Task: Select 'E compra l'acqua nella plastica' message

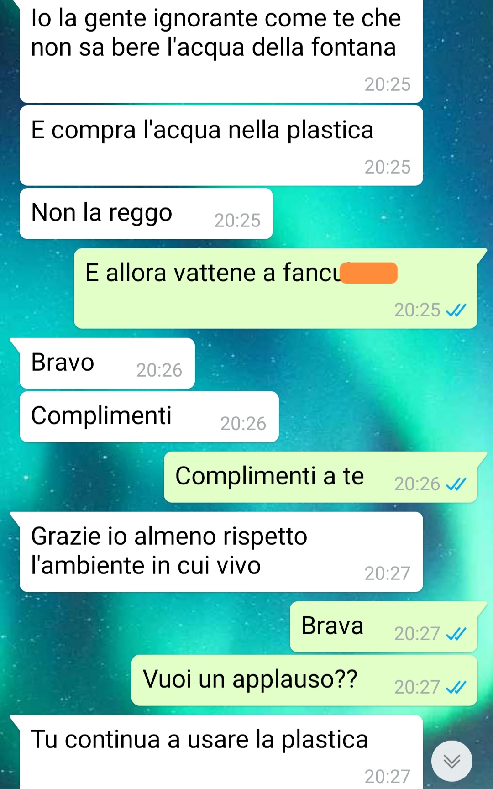Action: pos(221,146)
